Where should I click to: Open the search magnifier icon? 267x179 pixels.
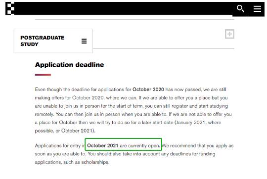240,8
